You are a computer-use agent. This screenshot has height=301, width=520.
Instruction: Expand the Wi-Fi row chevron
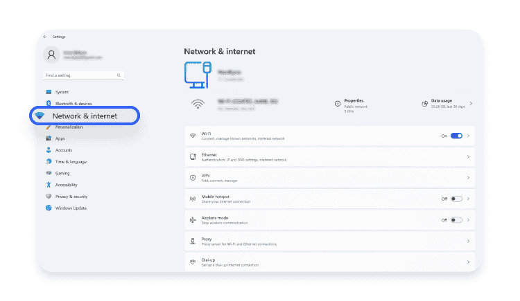(468, 136)
